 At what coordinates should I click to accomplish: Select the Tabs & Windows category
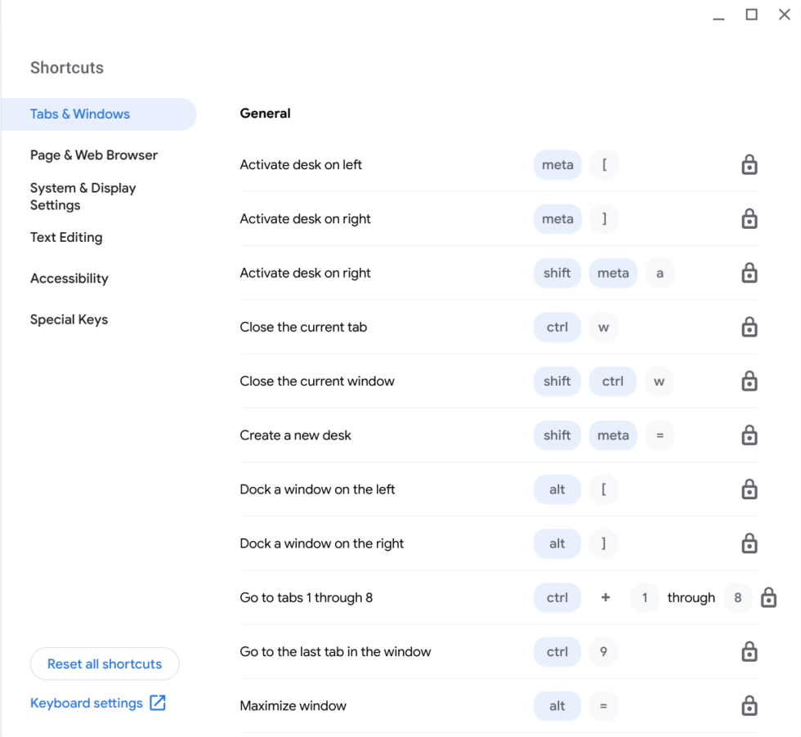click(x=80, y=114)
